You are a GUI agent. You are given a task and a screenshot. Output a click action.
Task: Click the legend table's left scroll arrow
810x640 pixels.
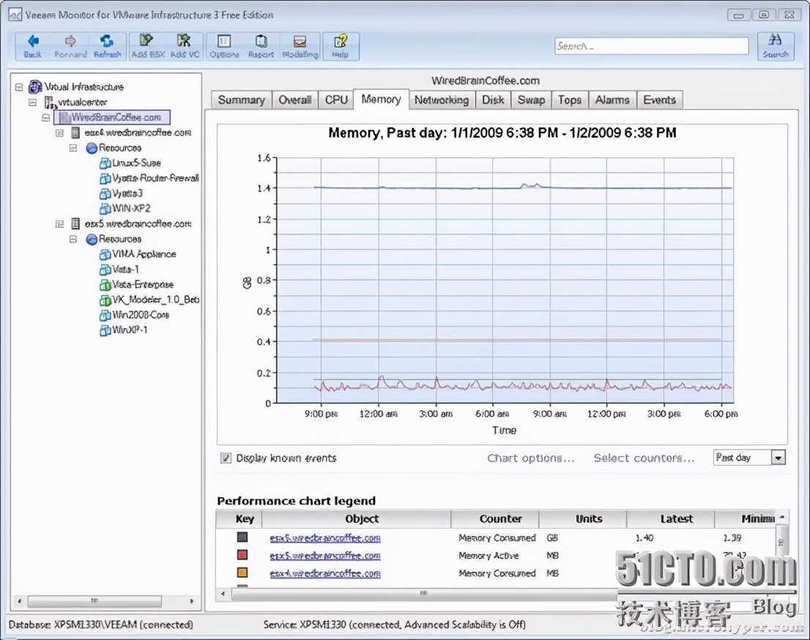click(x=223, y=594)
